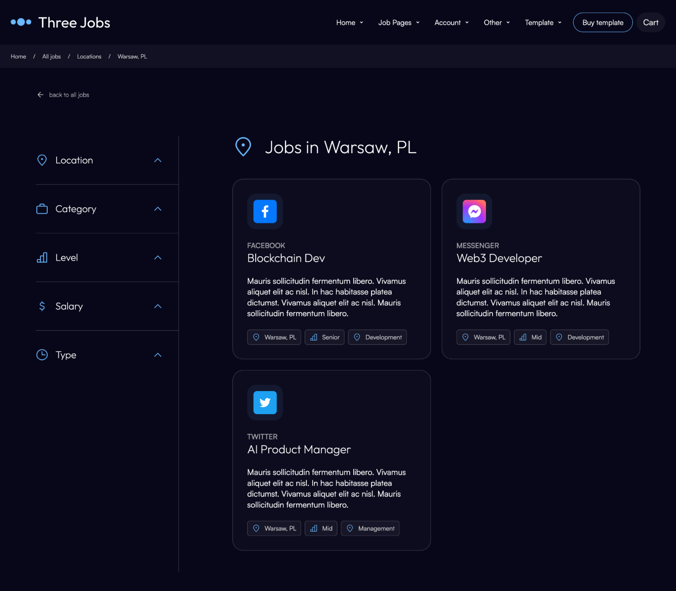Click the Salary filter label

coord(69,306)
